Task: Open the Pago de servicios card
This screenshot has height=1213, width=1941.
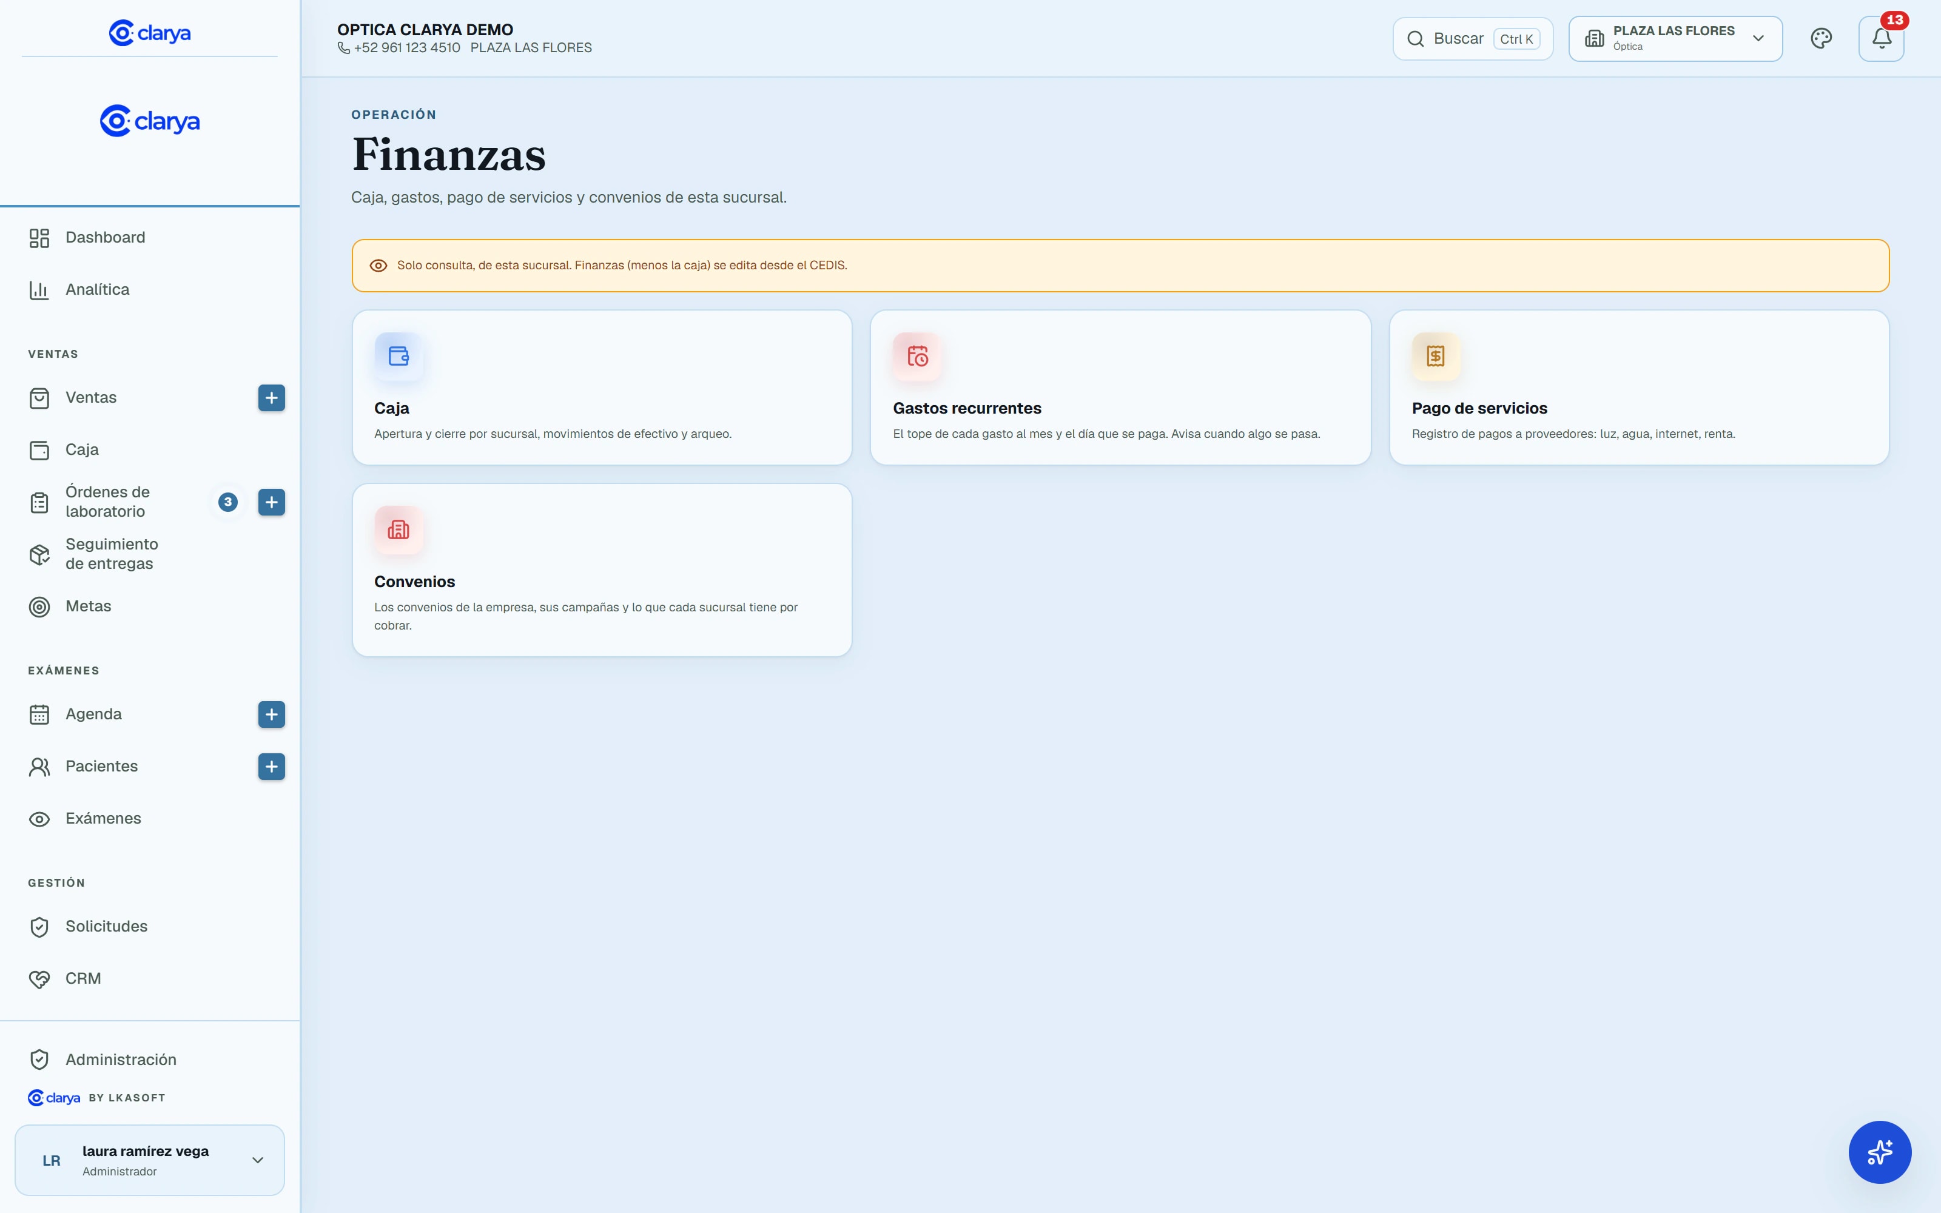Action: [x=1638, y=388]
